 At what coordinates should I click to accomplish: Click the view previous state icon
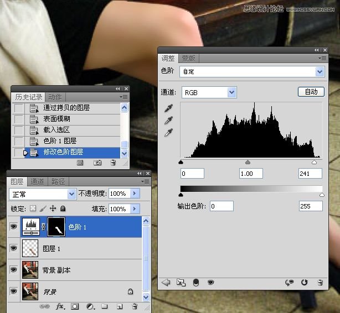[289, 283]
